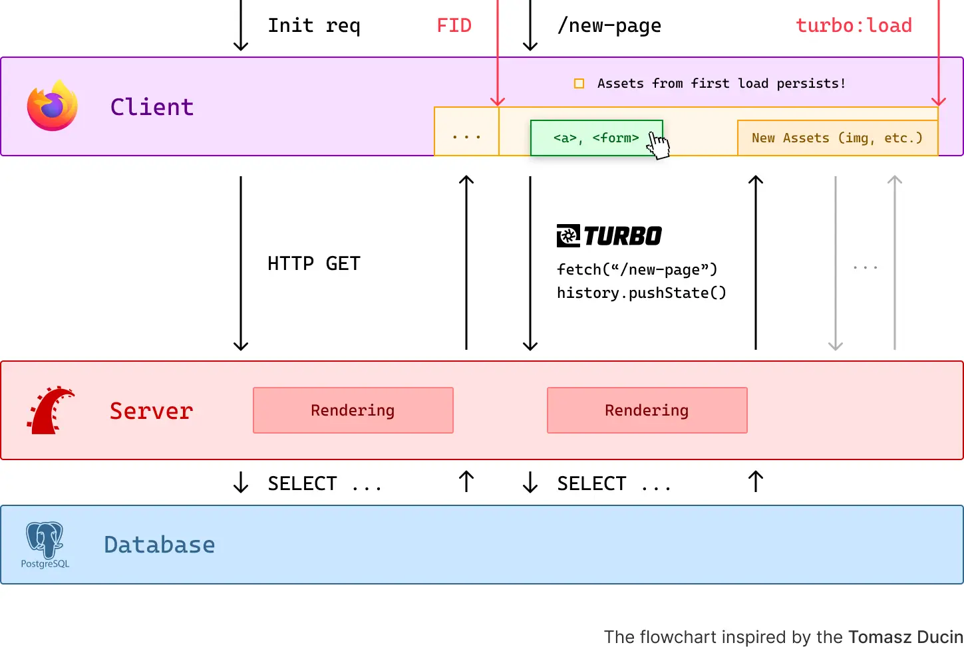Click the second SELECT ... label under Turbo
The image size is (964, 647).
614,483
